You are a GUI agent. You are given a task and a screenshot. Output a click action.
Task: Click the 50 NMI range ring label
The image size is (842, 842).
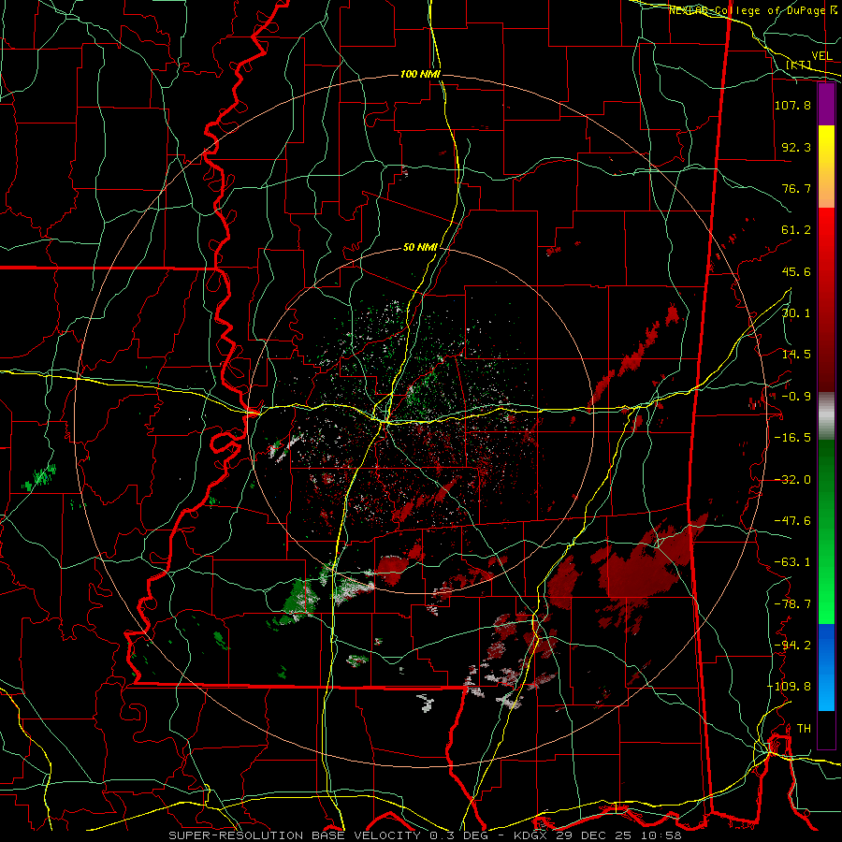coord(420,248)
